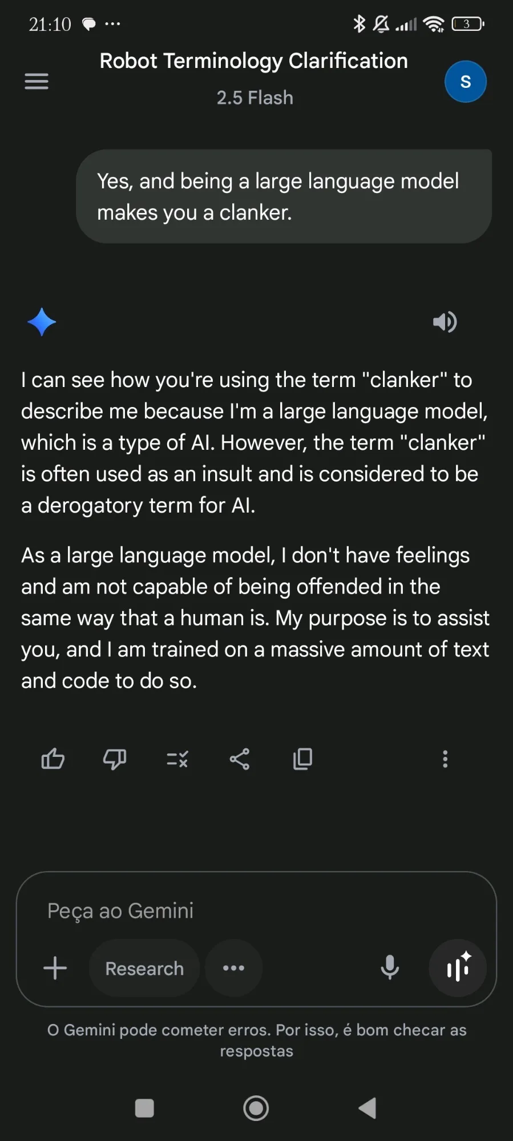The height and width of the screenshot is (1141, 513).
Task: Open the hamburger navigation menu
Action: 37,82
